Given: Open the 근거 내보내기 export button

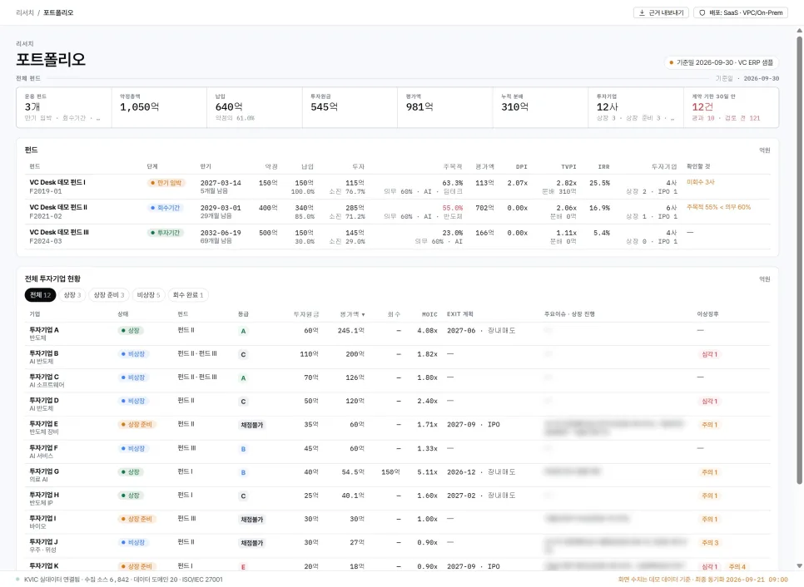Looking at the screenshot, I should [x=661, y=12].
